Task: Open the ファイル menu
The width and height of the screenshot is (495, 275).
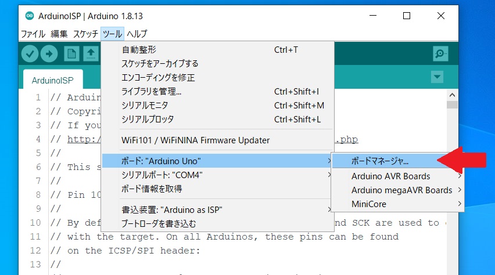Action: coord(33,34)
